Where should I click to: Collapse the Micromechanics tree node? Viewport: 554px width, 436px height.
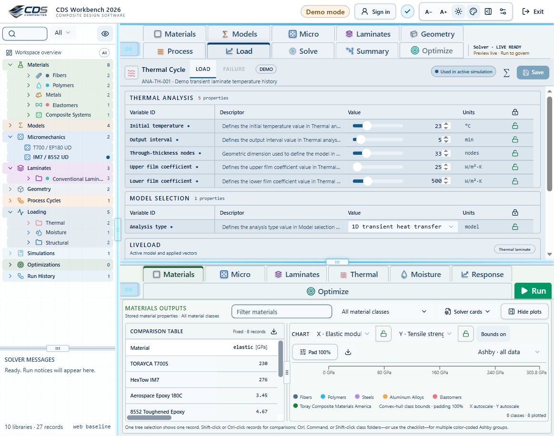tap(10, 137)
